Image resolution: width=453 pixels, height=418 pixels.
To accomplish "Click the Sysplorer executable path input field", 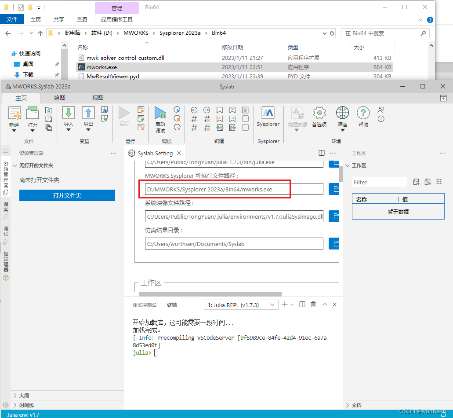I will [234, 189].
